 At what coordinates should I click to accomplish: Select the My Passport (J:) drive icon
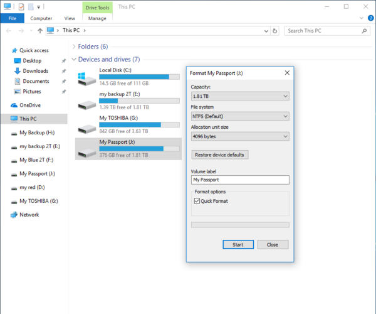[x=87, y=153]
